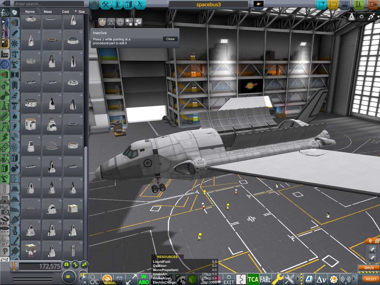This screenshot has height=285, width=380.
Task: Collapse the parts panel with the left arrow
Action: tap(6, 4)
